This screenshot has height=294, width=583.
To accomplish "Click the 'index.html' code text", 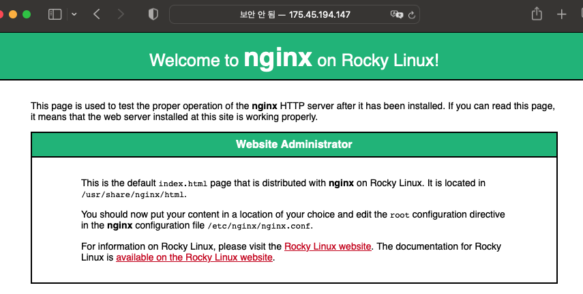I will click(x=183, y=184).
